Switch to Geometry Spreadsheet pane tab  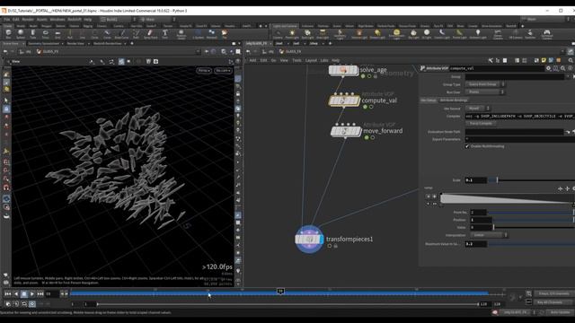[x=44, y=44]
